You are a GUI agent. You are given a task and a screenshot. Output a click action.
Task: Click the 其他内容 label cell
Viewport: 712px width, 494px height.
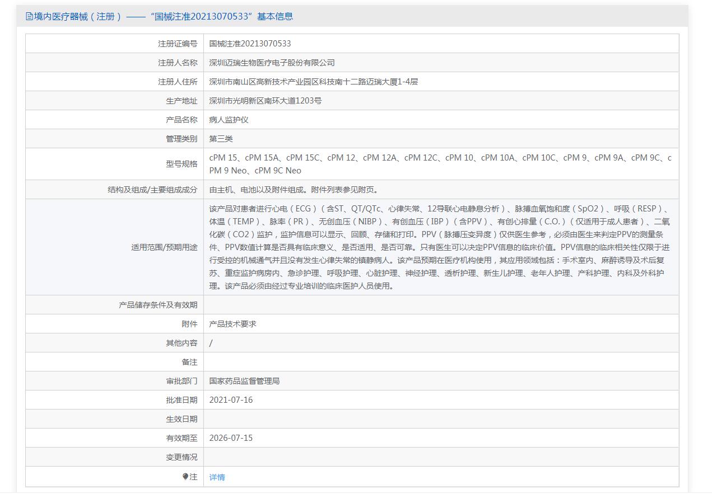114,343
